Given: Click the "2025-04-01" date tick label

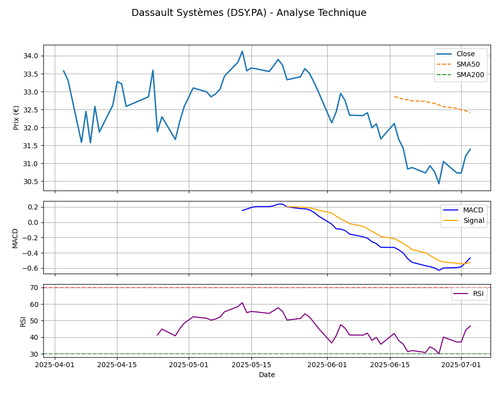Looking at the screenshot, I should 55,365.
